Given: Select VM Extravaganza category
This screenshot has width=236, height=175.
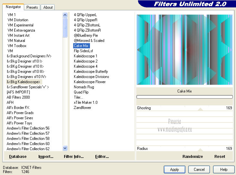Looking at the screenshot, I should (x=21, y=30).
